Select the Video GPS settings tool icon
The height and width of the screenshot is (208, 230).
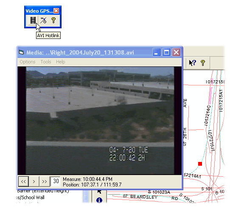tap(43, 20)
